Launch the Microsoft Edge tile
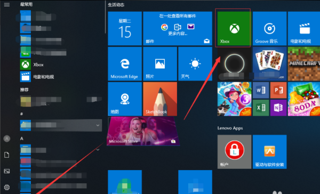This screenshot has width=320, height=194. 125,63
